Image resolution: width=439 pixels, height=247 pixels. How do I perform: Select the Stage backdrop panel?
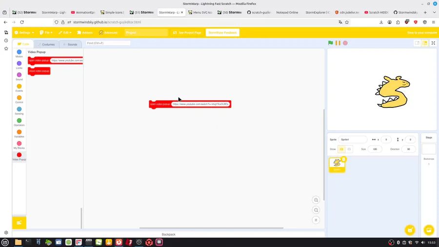(429, 149)
